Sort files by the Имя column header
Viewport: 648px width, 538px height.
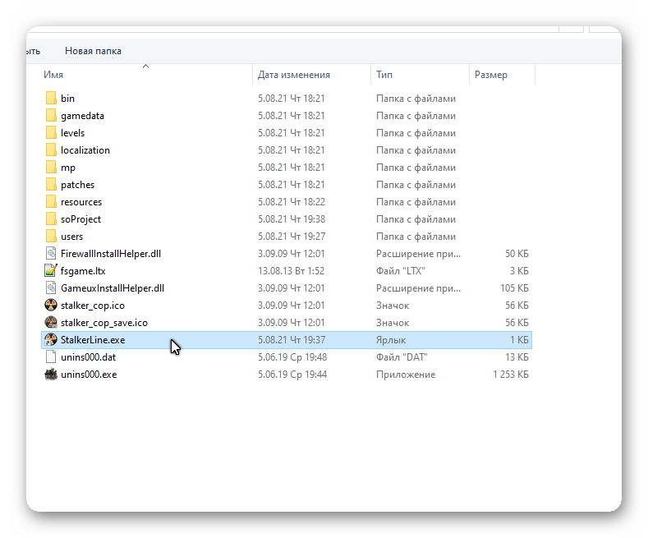coord(54,75)
